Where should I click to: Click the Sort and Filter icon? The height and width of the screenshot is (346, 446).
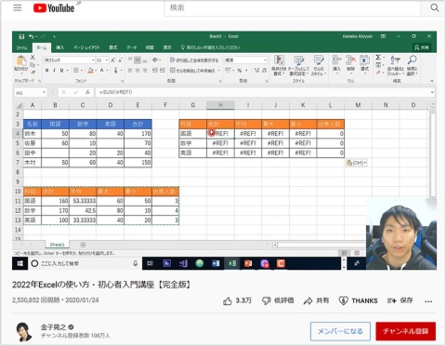(x=395, y=60)
